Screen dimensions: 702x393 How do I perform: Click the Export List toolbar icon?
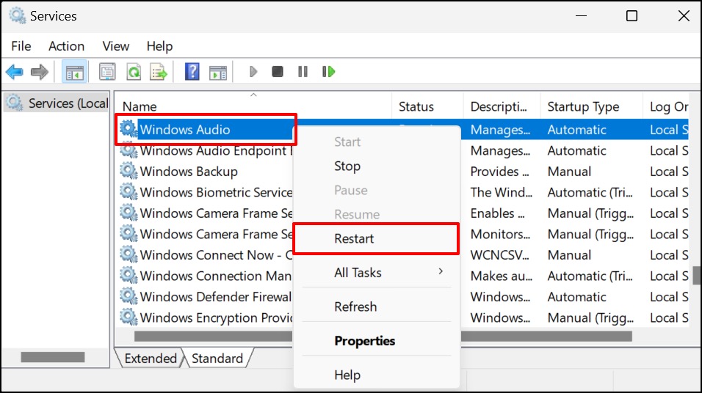[159, 72]
